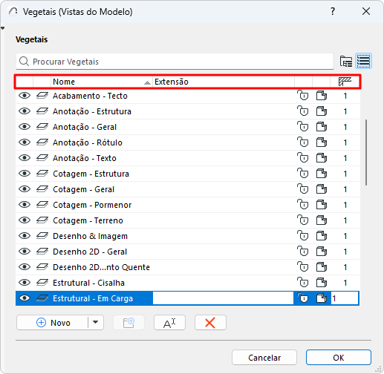Edit intersection number of Estrutural - Em Carga

tap(345, 298)
